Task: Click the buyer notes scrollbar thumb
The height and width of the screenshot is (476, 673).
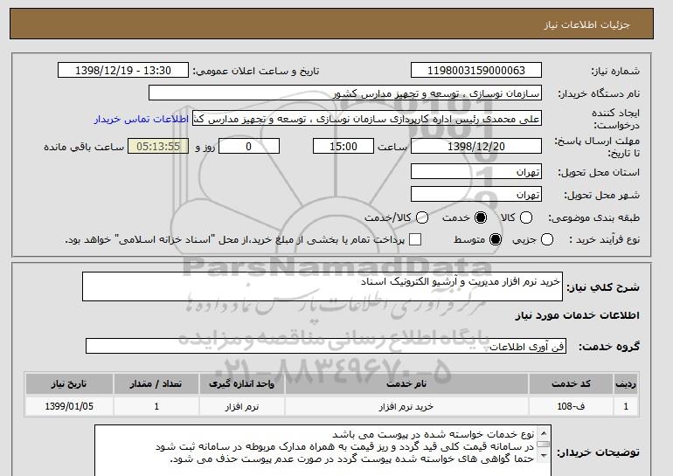Action: click(x=544, y=445)
